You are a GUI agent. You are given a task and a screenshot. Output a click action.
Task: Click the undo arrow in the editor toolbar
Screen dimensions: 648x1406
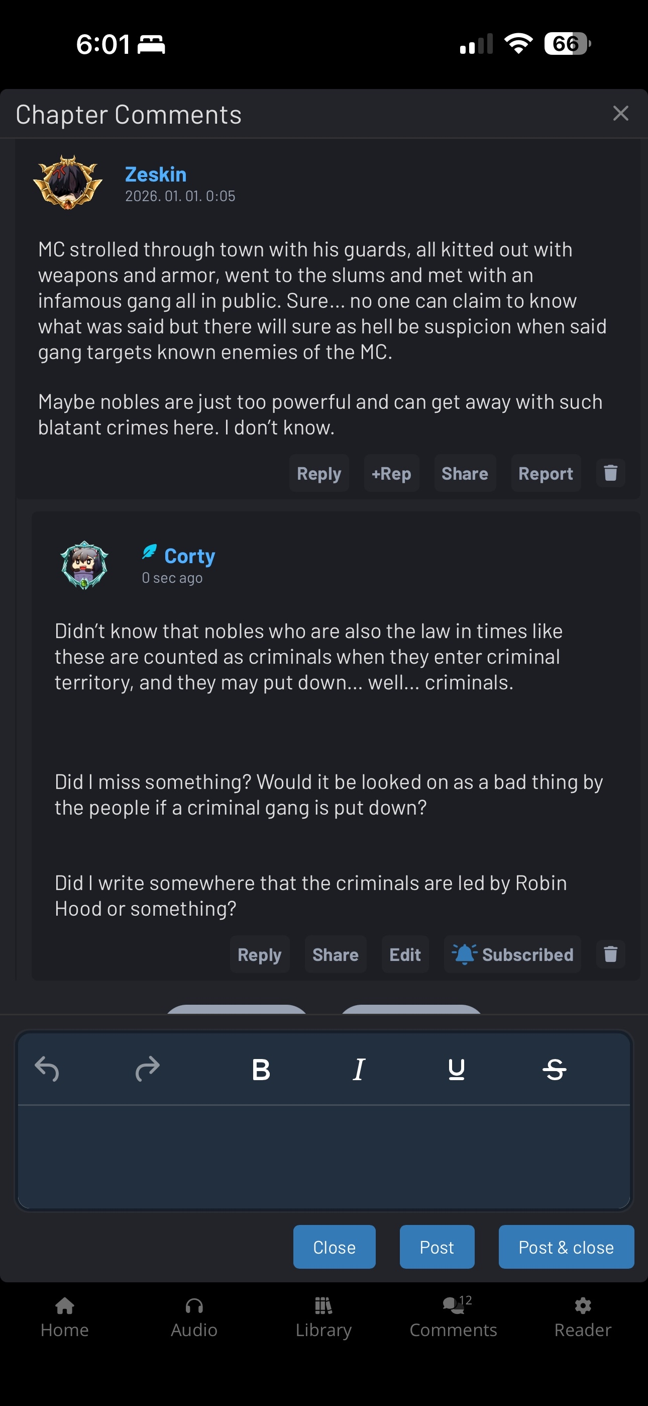pyautogui.click(x=47, y=1069)
